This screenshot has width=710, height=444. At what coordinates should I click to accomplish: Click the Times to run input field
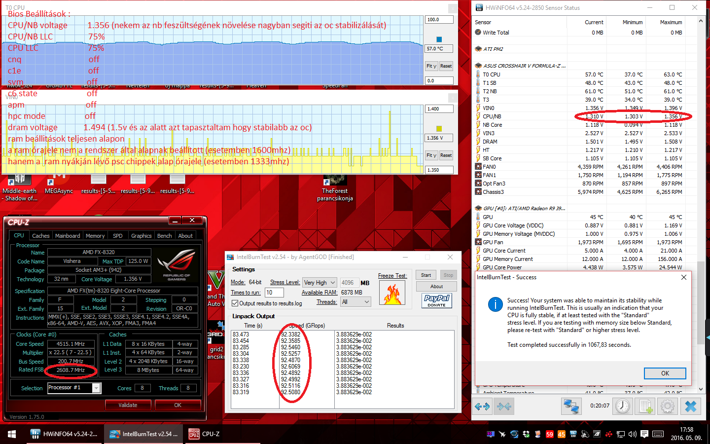click(274, 293)
